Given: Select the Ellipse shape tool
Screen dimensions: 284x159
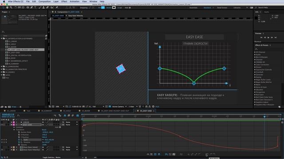Looking at the screenshot, I should click(x=28, y=8).
